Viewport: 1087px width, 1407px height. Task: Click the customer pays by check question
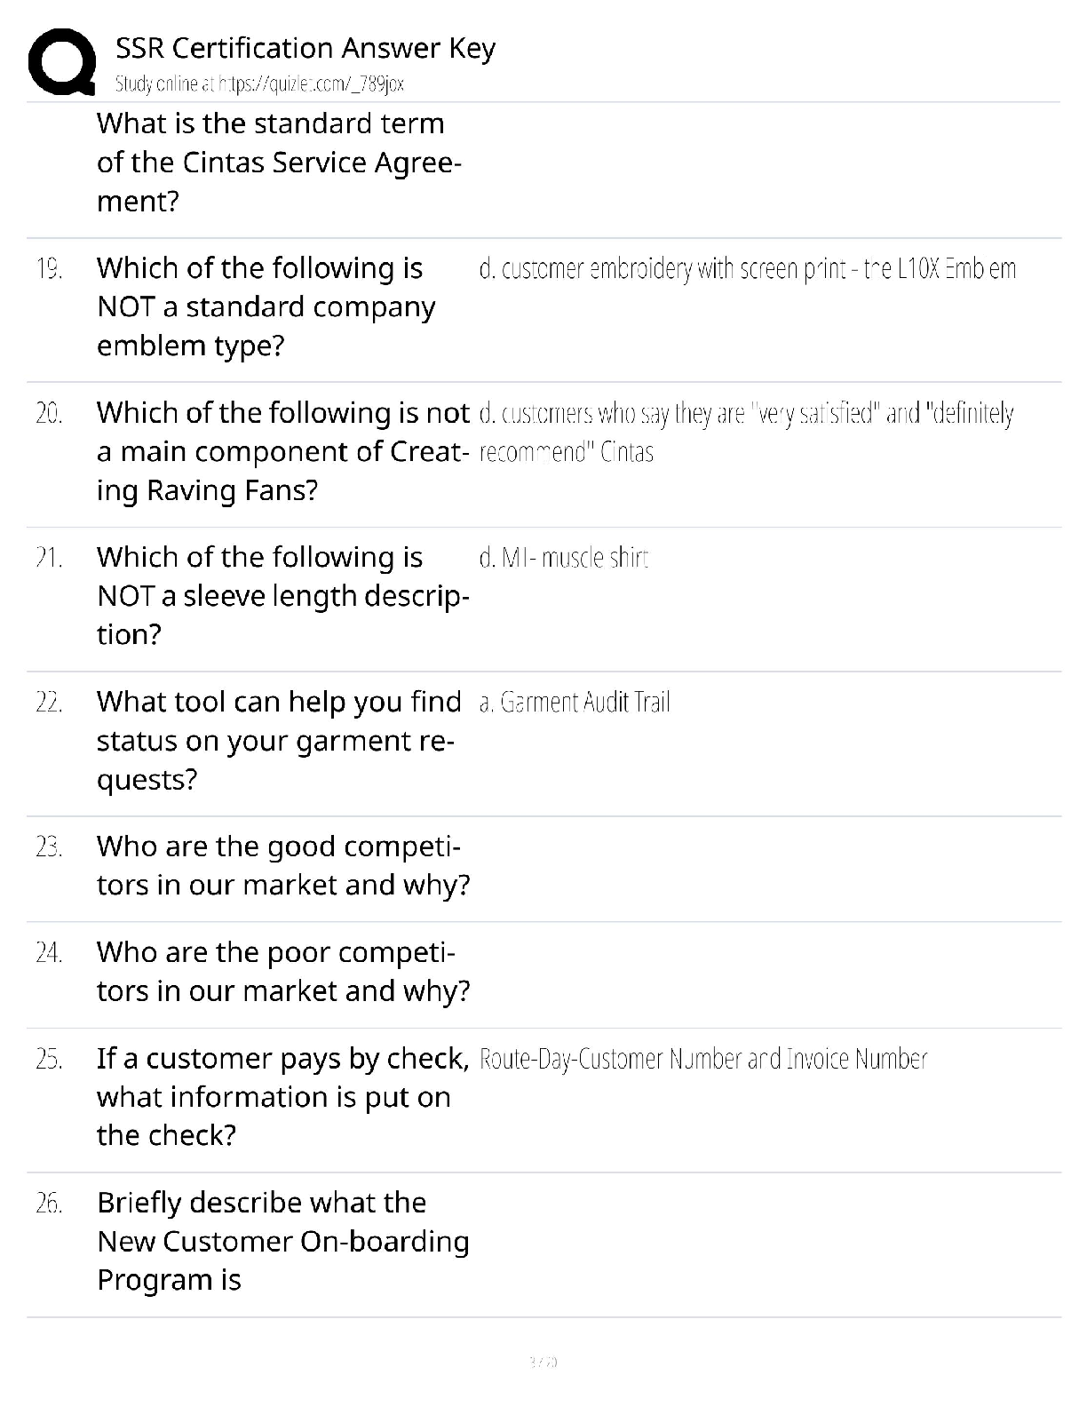tap(282, 1096)
